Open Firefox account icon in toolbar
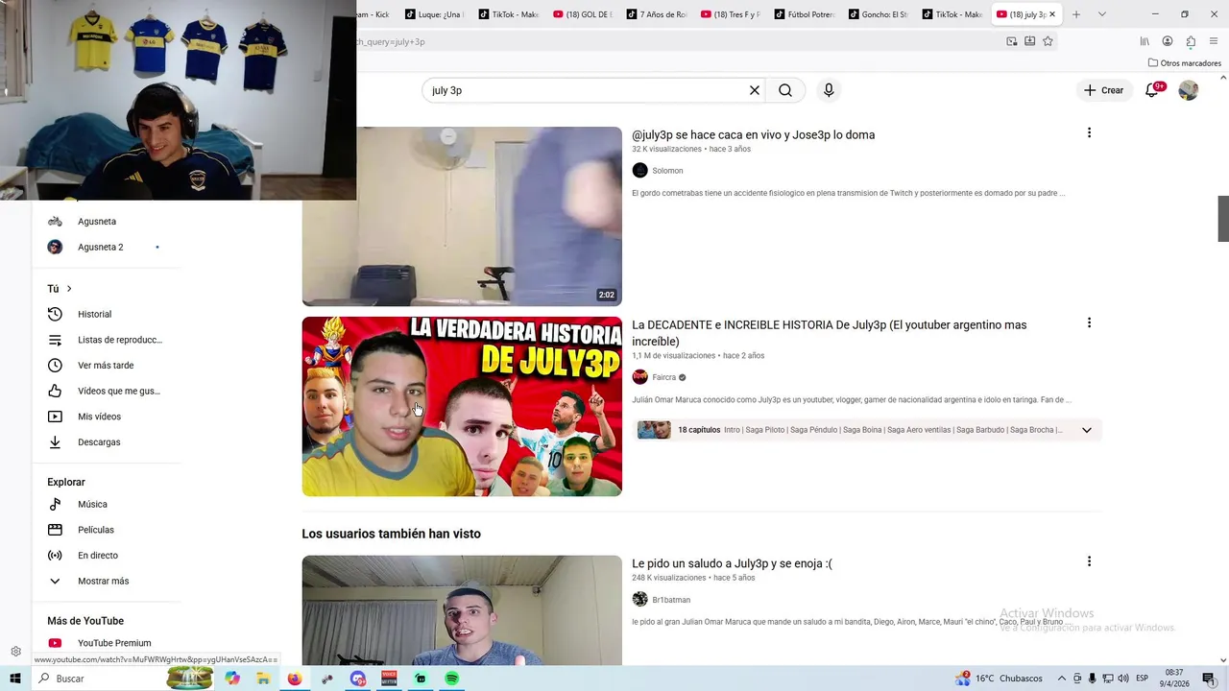The width and height of the screenshot is (1229, 691). (x=1168, y=41)
